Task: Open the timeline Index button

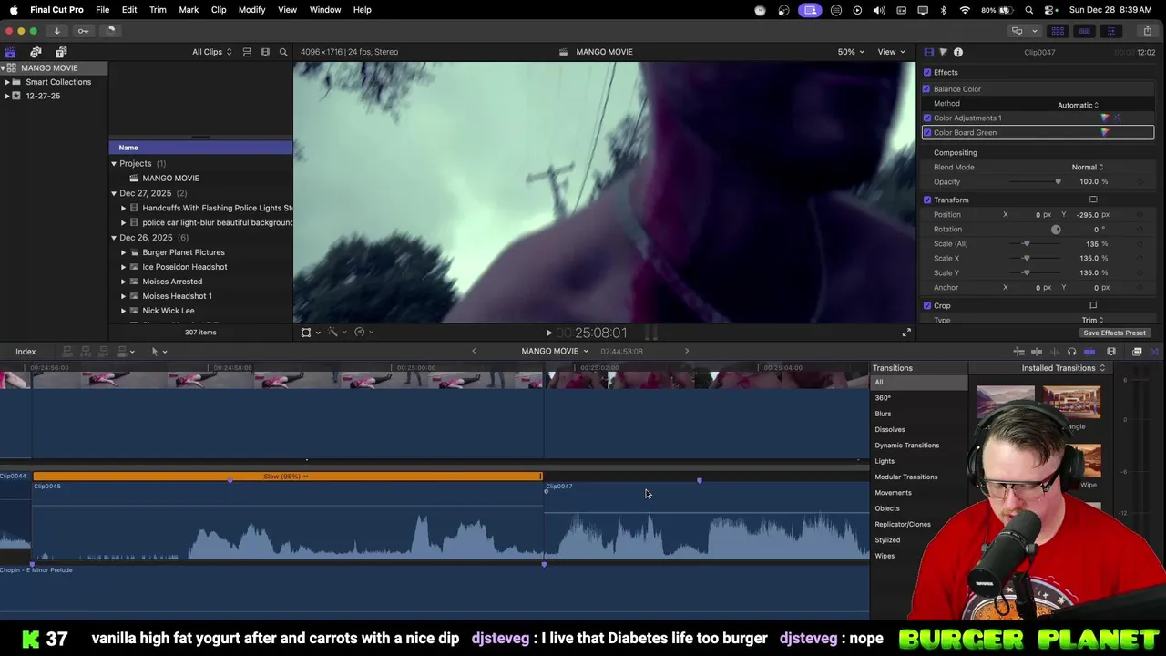Action: (x=26, y=352)
